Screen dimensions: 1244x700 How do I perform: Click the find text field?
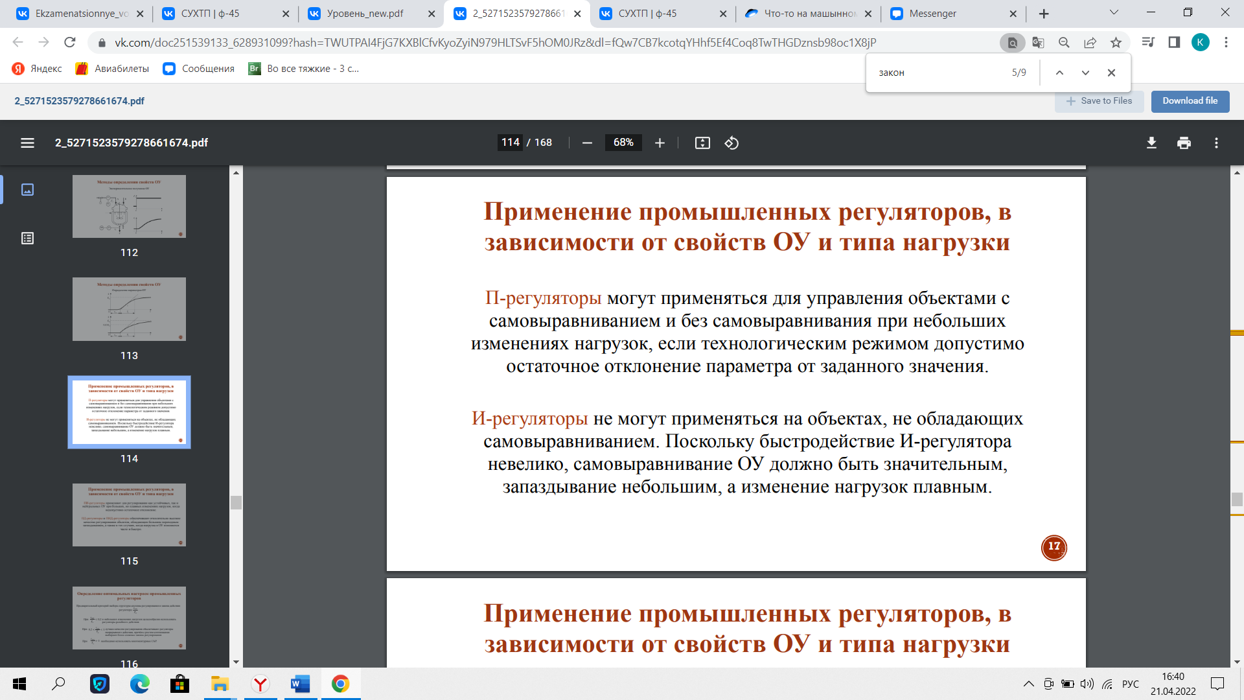click(939, 73)
